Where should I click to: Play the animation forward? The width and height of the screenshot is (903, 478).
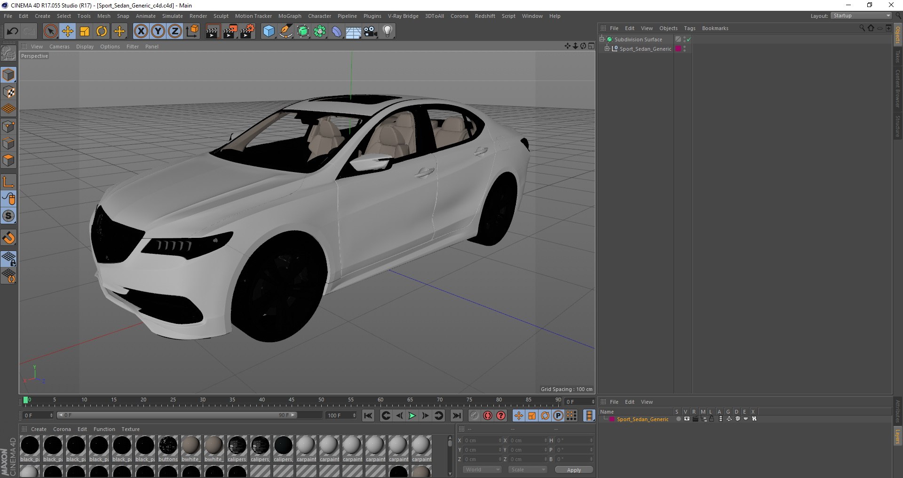(x=412, y=415)
